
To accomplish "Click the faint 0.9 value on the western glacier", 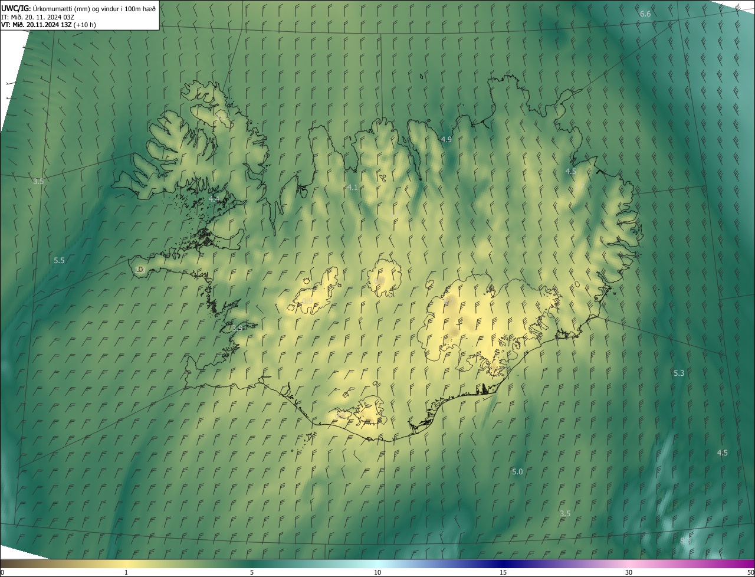I will click(x=308, y=301).
